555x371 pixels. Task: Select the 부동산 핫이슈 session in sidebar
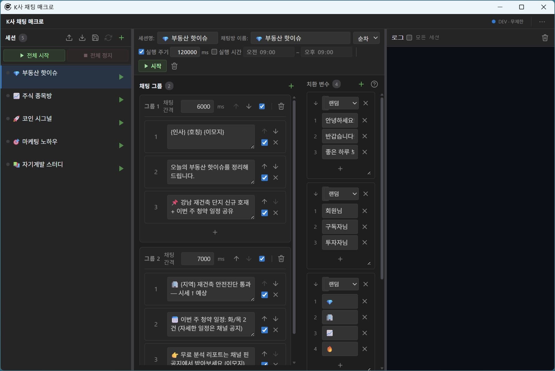coord(66,77)
